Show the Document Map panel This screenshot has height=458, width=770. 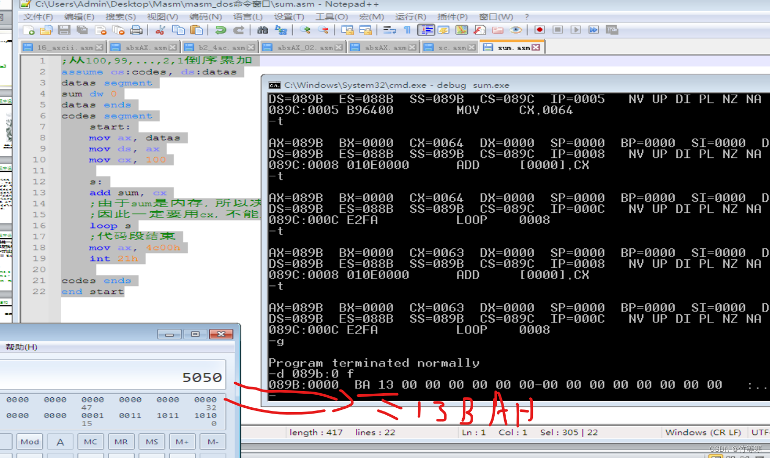click(462, 30)
